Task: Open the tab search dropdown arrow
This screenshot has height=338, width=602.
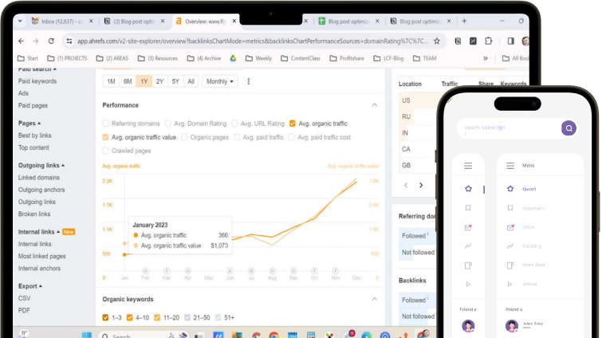Action: (x=20, y=21)
